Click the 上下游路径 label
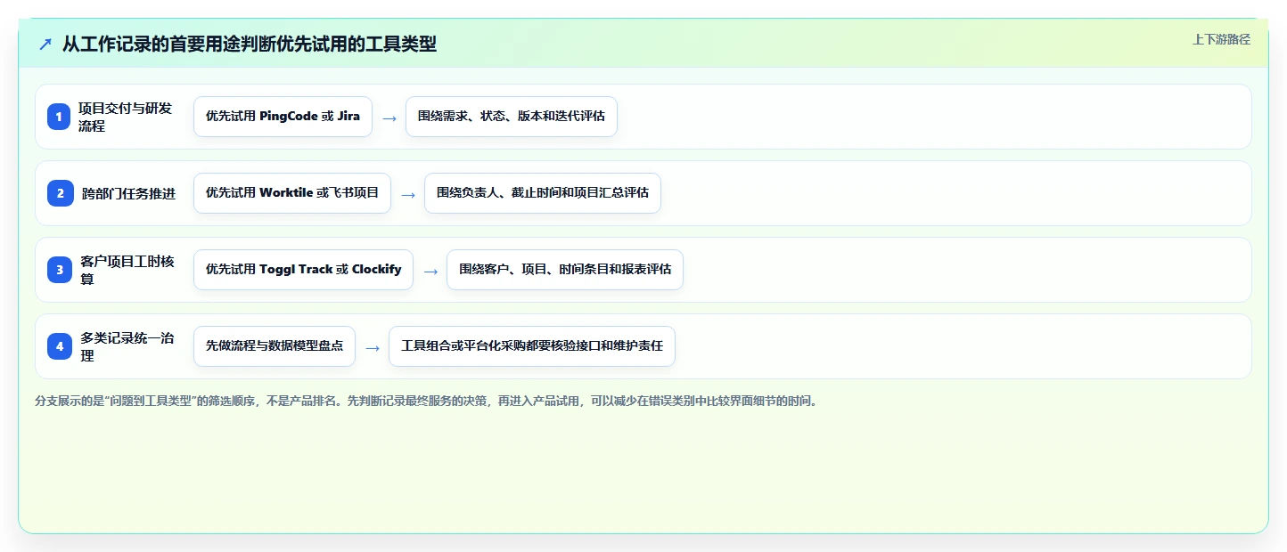 tap(1221, 39)
